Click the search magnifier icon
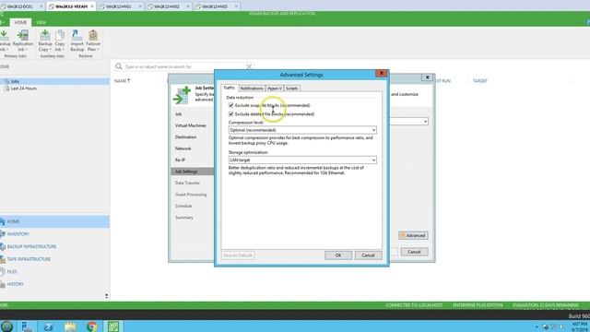Image resolution: width=590 pixels, height=332 pixels. pyautogui.click(x=119, y=66)
